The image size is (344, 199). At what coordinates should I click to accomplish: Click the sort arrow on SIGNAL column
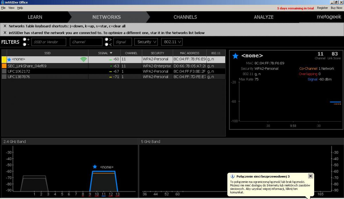coord(111,53)
